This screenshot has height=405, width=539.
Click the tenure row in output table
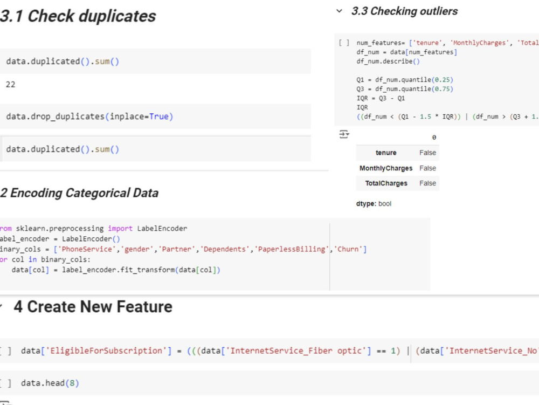[398, 153]
